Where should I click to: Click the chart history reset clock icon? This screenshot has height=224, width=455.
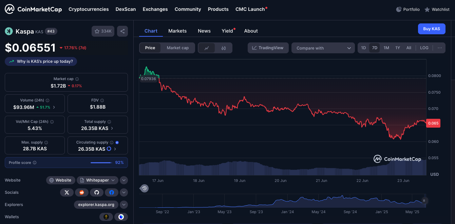145,188
